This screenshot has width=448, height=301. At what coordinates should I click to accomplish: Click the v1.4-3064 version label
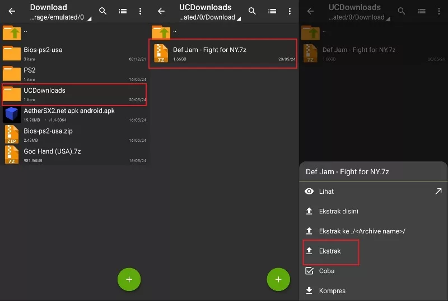[x=58, y=120]
